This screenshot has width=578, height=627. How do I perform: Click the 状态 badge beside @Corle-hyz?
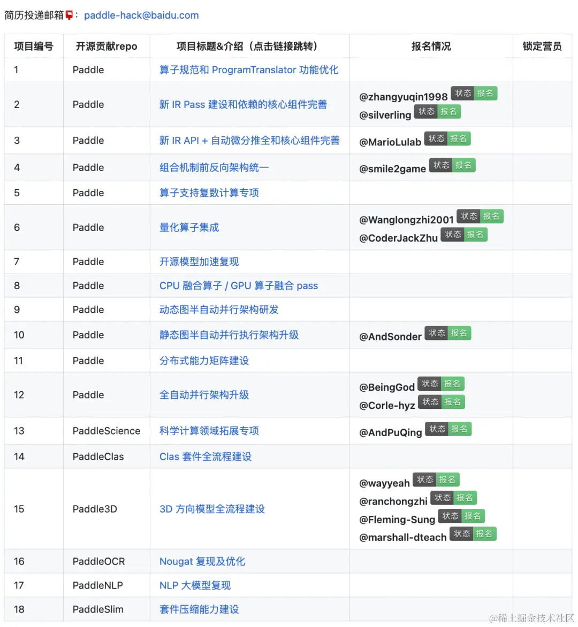[430, 401]
